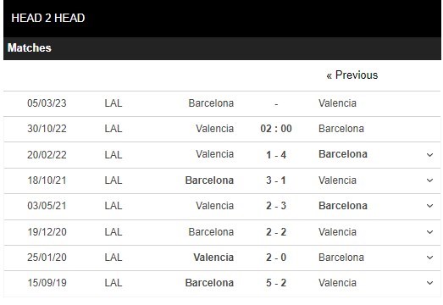The width and height of the screenshot is (443, 305).
Task: Click bold Valencia in 25/01/20 row
Action: [213, 258]
